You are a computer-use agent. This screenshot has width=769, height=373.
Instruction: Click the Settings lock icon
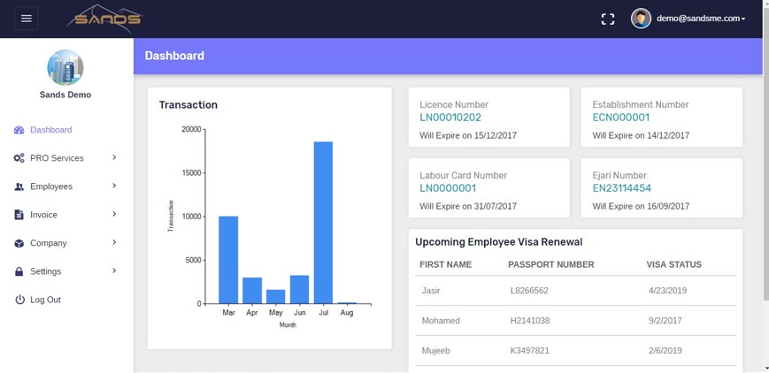19,271
